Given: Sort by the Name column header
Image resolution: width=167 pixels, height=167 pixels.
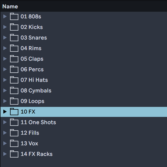Looking at the screenshot, I should 10,6.
